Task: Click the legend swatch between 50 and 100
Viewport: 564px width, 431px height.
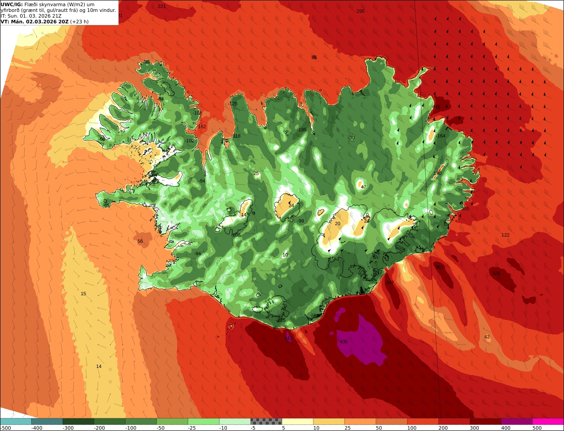Action: 391,421
